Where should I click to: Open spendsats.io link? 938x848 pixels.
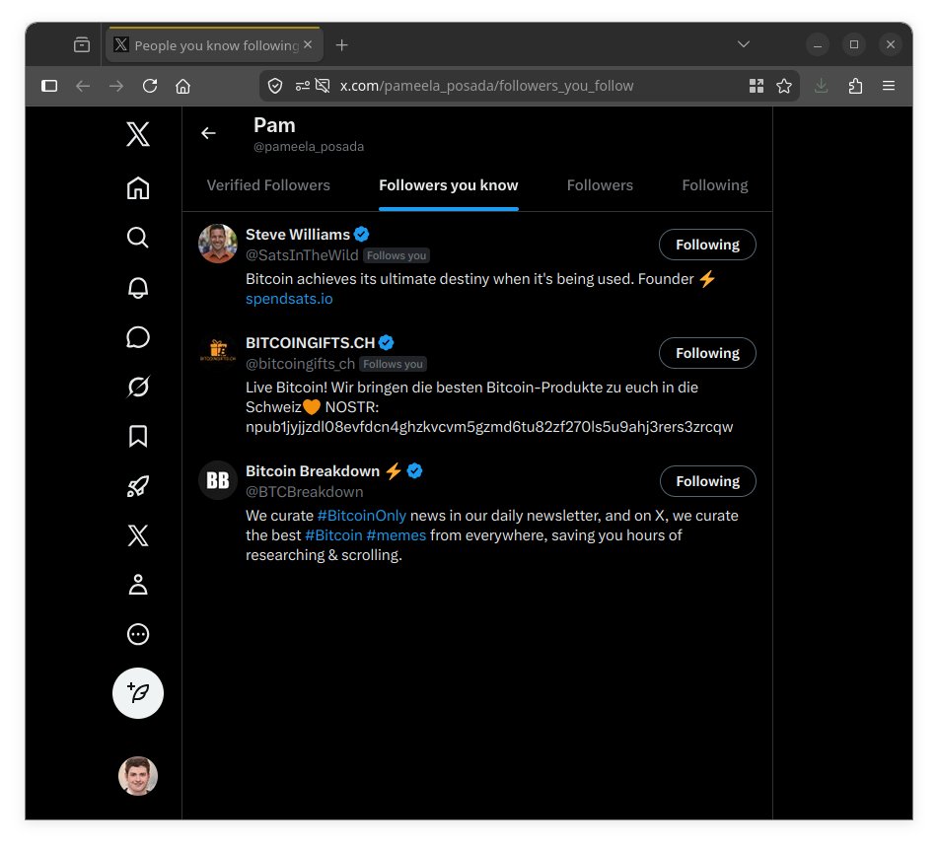(289, 299)
